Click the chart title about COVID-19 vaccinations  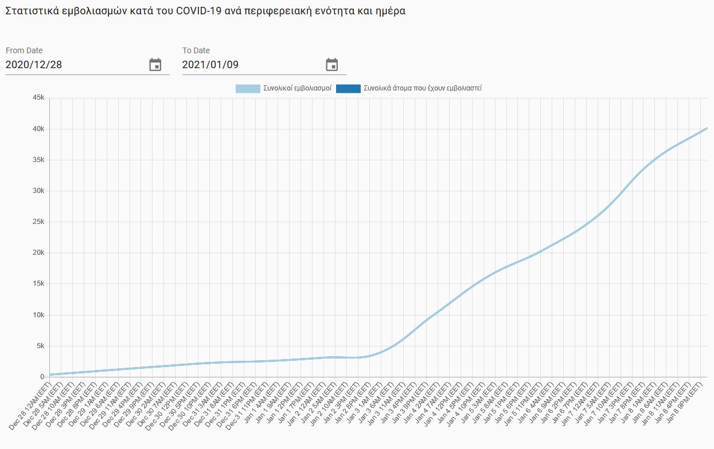(x=205, y=11)
